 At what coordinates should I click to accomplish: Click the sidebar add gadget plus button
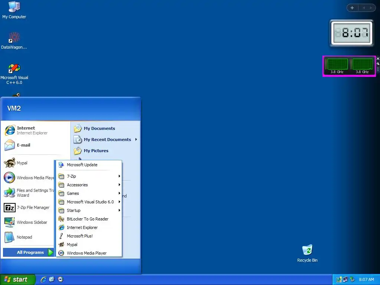(353, 8)
